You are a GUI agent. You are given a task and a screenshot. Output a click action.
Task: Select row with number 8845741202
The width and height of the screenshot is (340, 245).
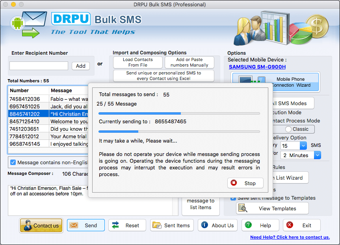(48, 114)
